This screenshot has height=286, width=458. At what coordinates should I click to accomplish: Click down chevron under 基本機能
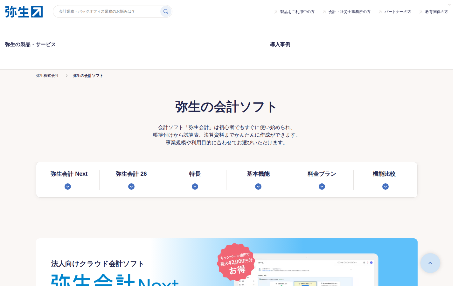click(258, 187)
